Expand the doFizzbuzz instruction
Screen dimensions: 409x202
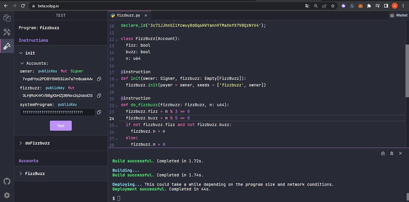[21, 143]
